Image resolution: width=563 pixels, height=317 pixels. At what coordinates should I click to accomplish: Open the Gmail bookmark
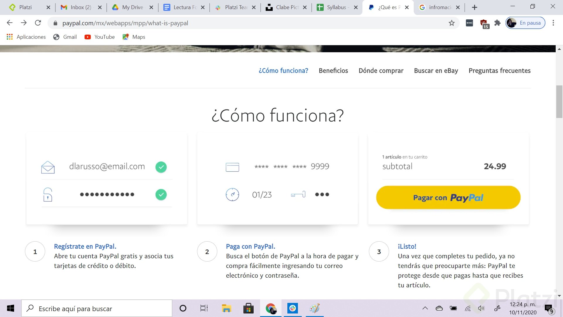(x=65, y=37)
